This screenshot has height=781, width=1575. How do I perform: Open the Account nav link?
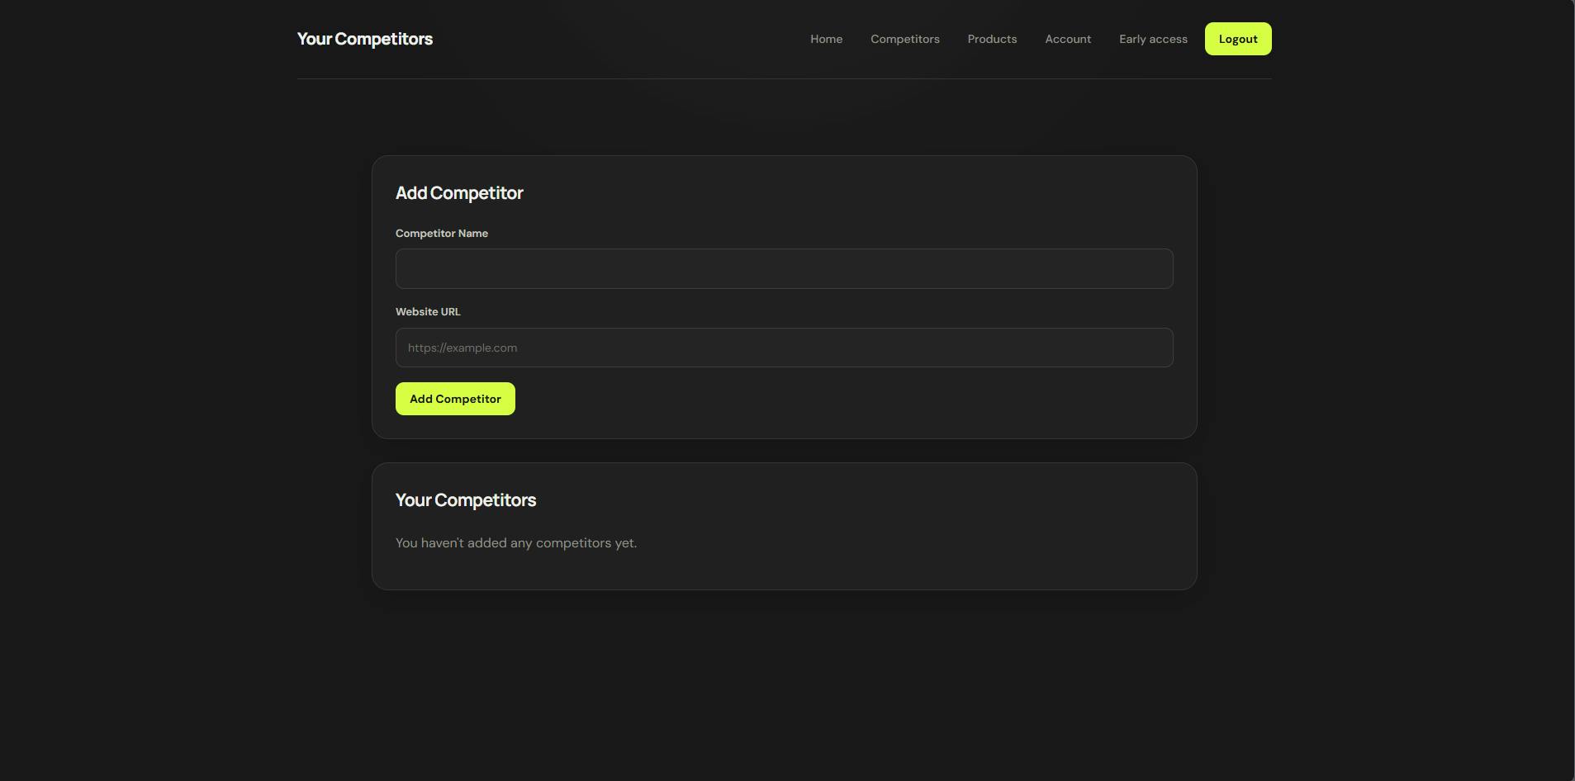pos(1068,39)
